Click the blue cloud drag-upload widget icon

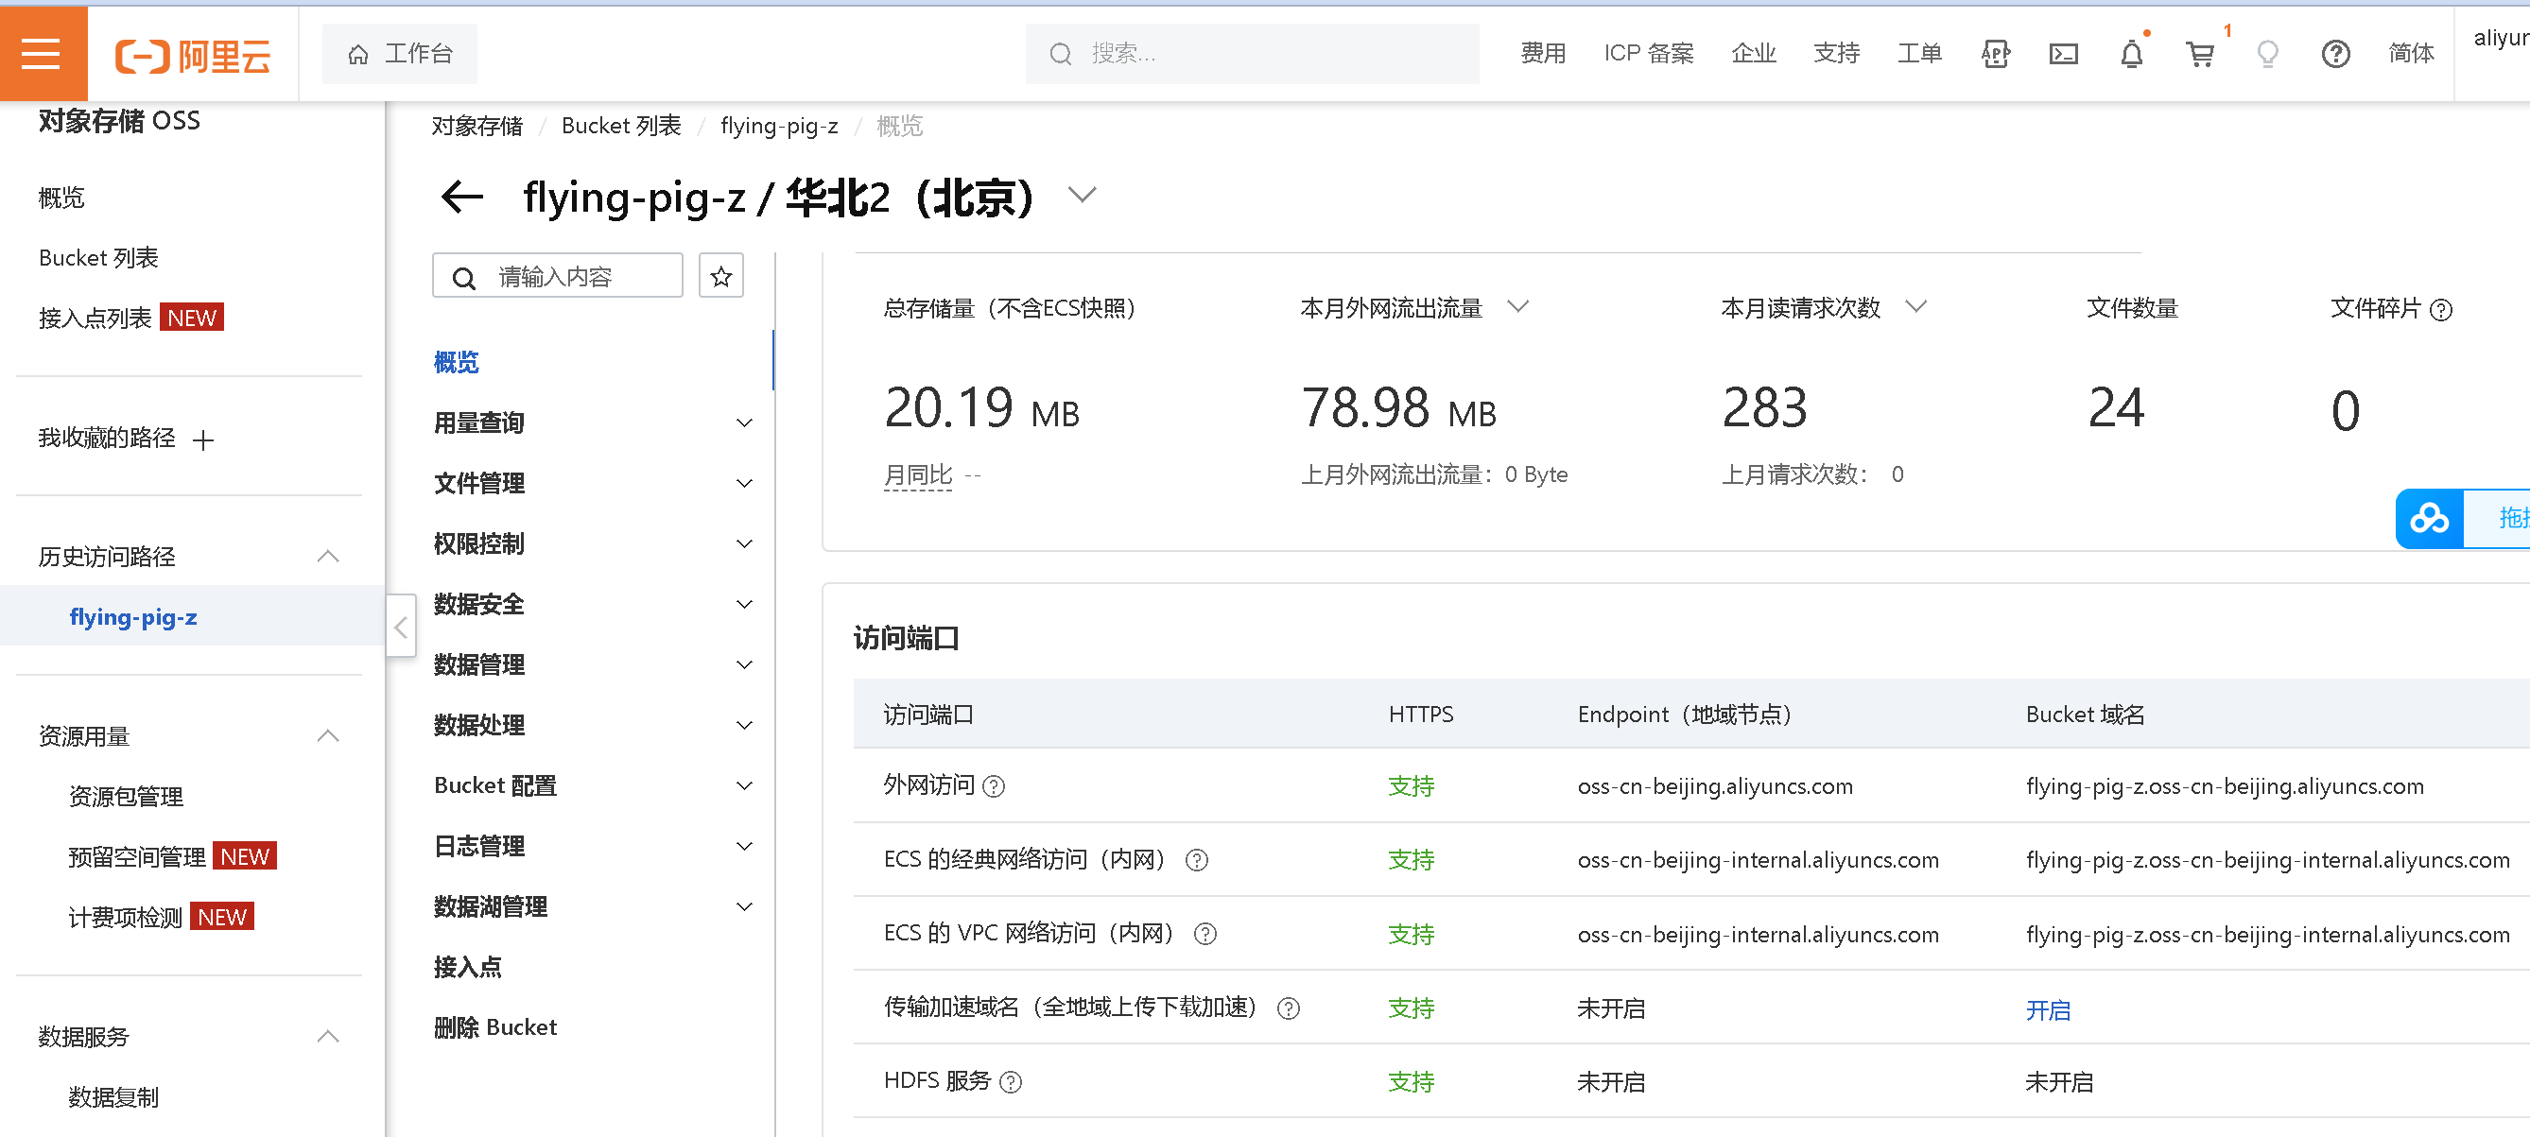click(2429, 519)
